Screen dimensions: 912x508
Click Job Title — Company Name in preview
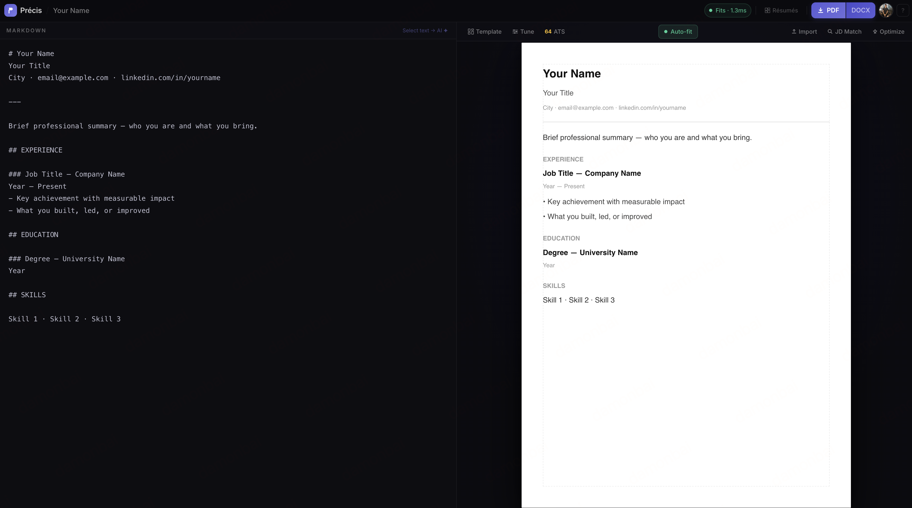[x=592, y=174]
